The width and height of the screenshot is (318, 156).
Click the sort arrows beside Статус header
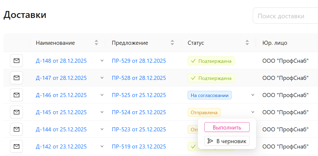click(x=247, y=43)
